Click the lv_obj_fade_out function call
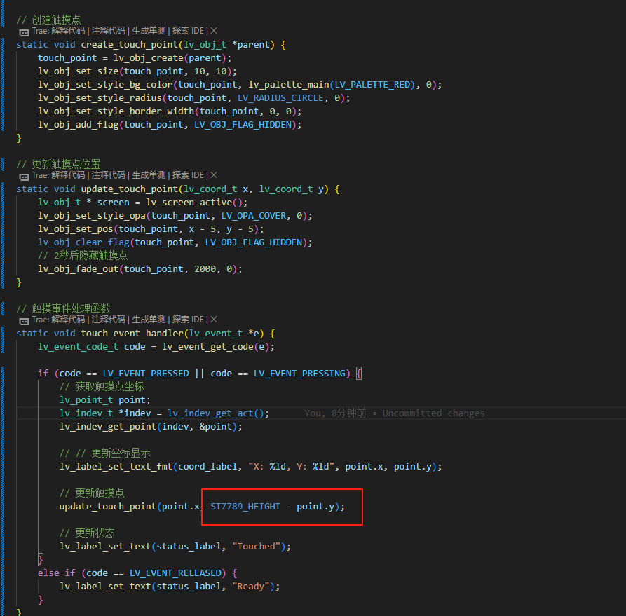626x616 pixels. click(x=79, y=269)
